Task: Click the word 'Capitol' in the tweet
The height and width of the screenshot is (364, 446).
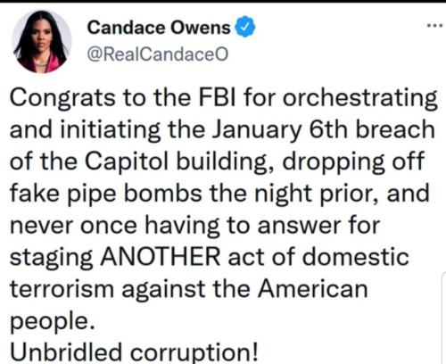Action: click(127, 162)
